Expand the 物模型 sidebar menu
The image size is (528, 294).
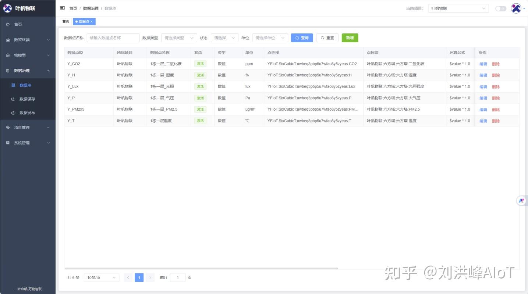(x=28, y=55)
